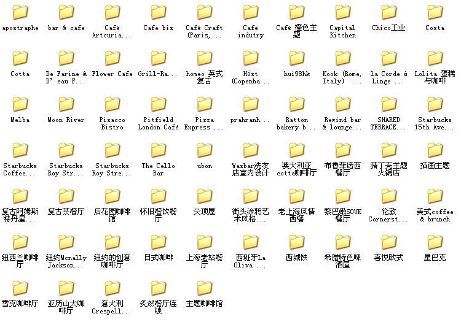Select the Lolita 蛋糕与咖啡 folder

(x=435, y=58)
